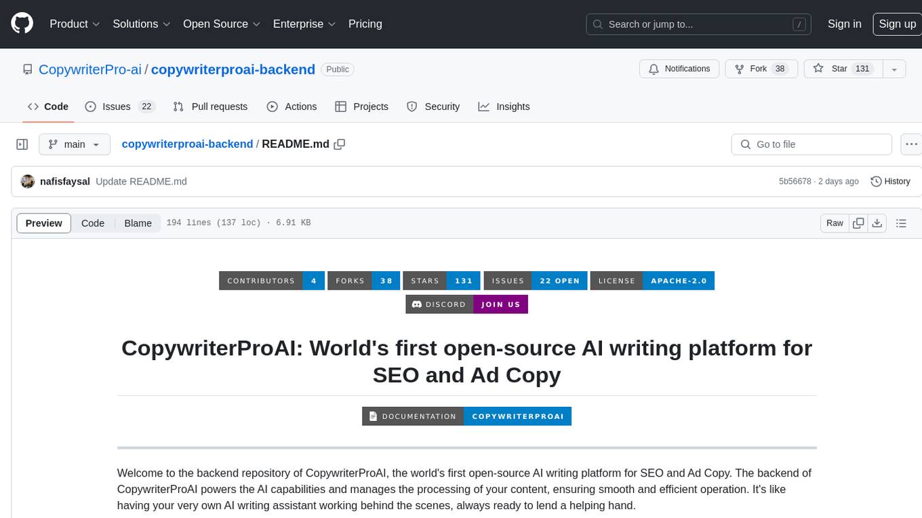Click the License Apache-2.0 badge
The image size is (922, 518).
pos(652,281)
